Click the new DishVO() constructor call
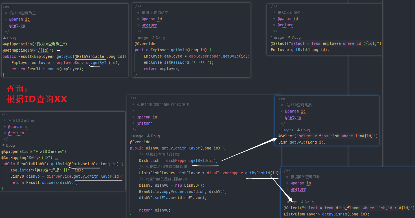This screenshot has width=415, height=218. click(189, 185)
